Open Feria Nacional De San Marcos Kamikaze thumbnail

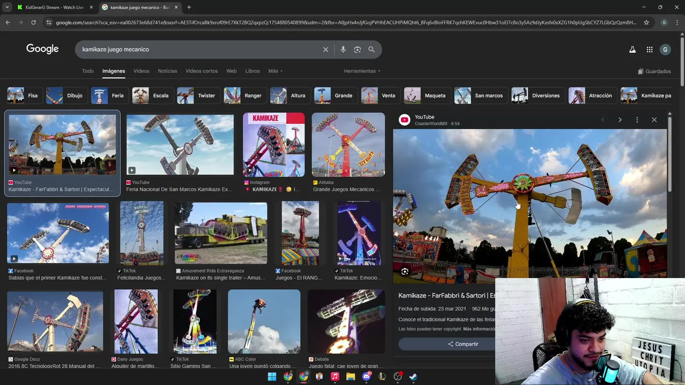tap(180, 144)
